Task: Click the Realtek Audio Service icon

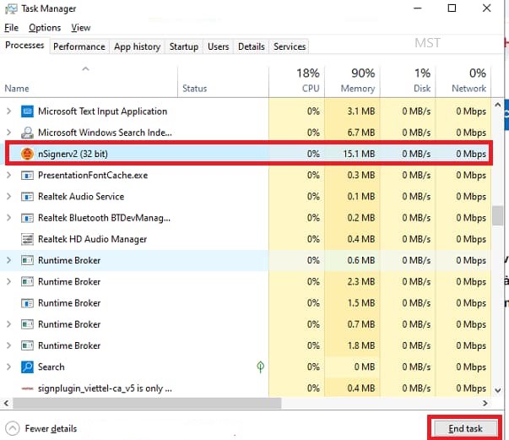Action: click(x=27, y=197)
